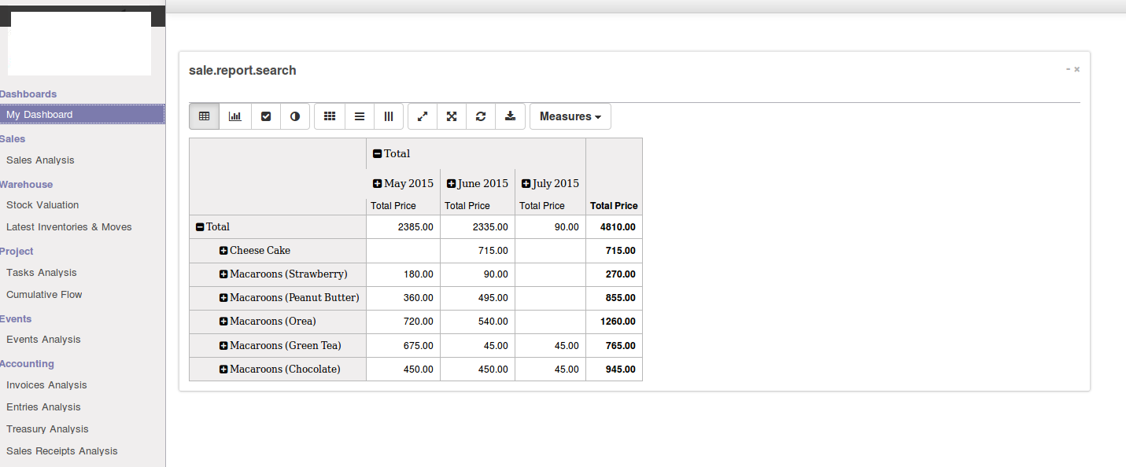Image resolution: width=1126 pixels, height=467 pixels.
Task: Open Sales Analysis in sidebar
Action: (40, 160)
